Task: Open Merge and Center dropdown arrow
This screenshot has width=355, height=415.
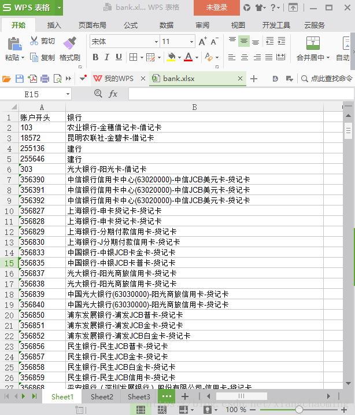Action: pyautogui.click(x=328, y=57)
